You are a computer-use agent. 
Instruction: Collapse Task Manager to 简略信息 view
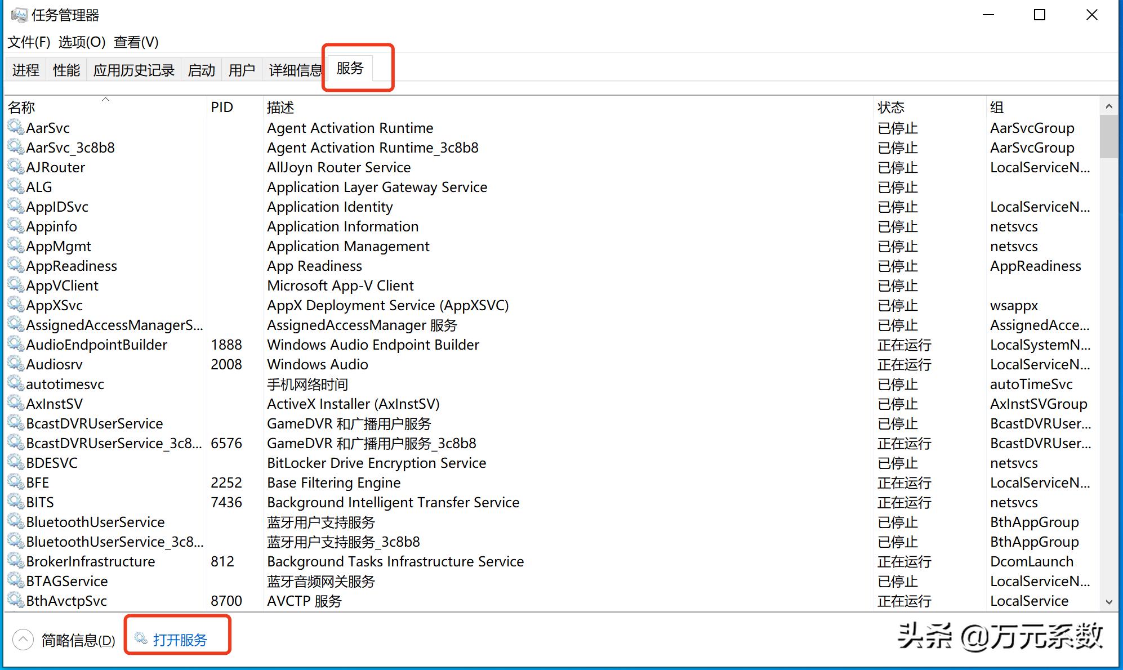click(x=75, y=640)
